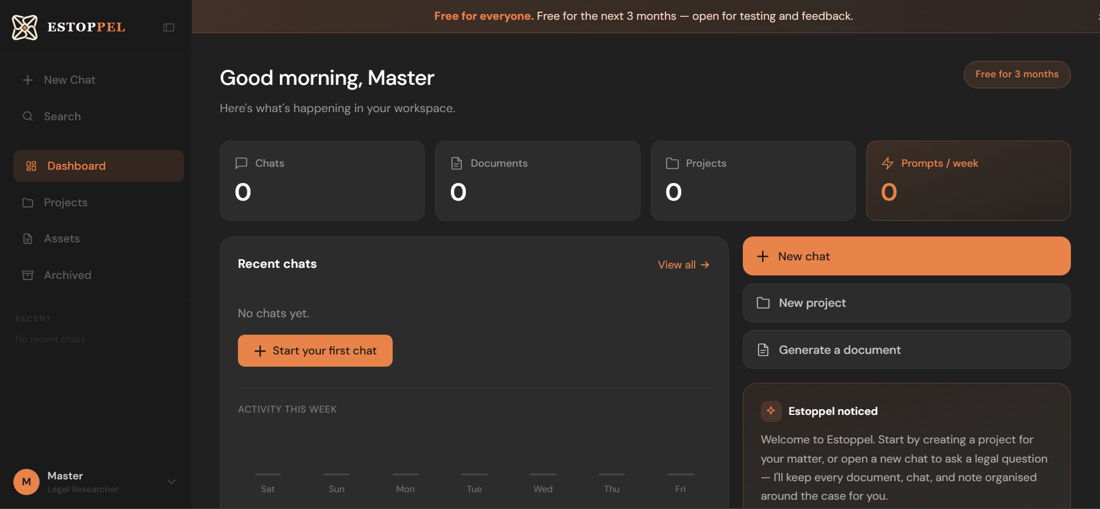Open Archived in the sidebar
This screenshot has width=1100, height=509.
coord(98,275)
